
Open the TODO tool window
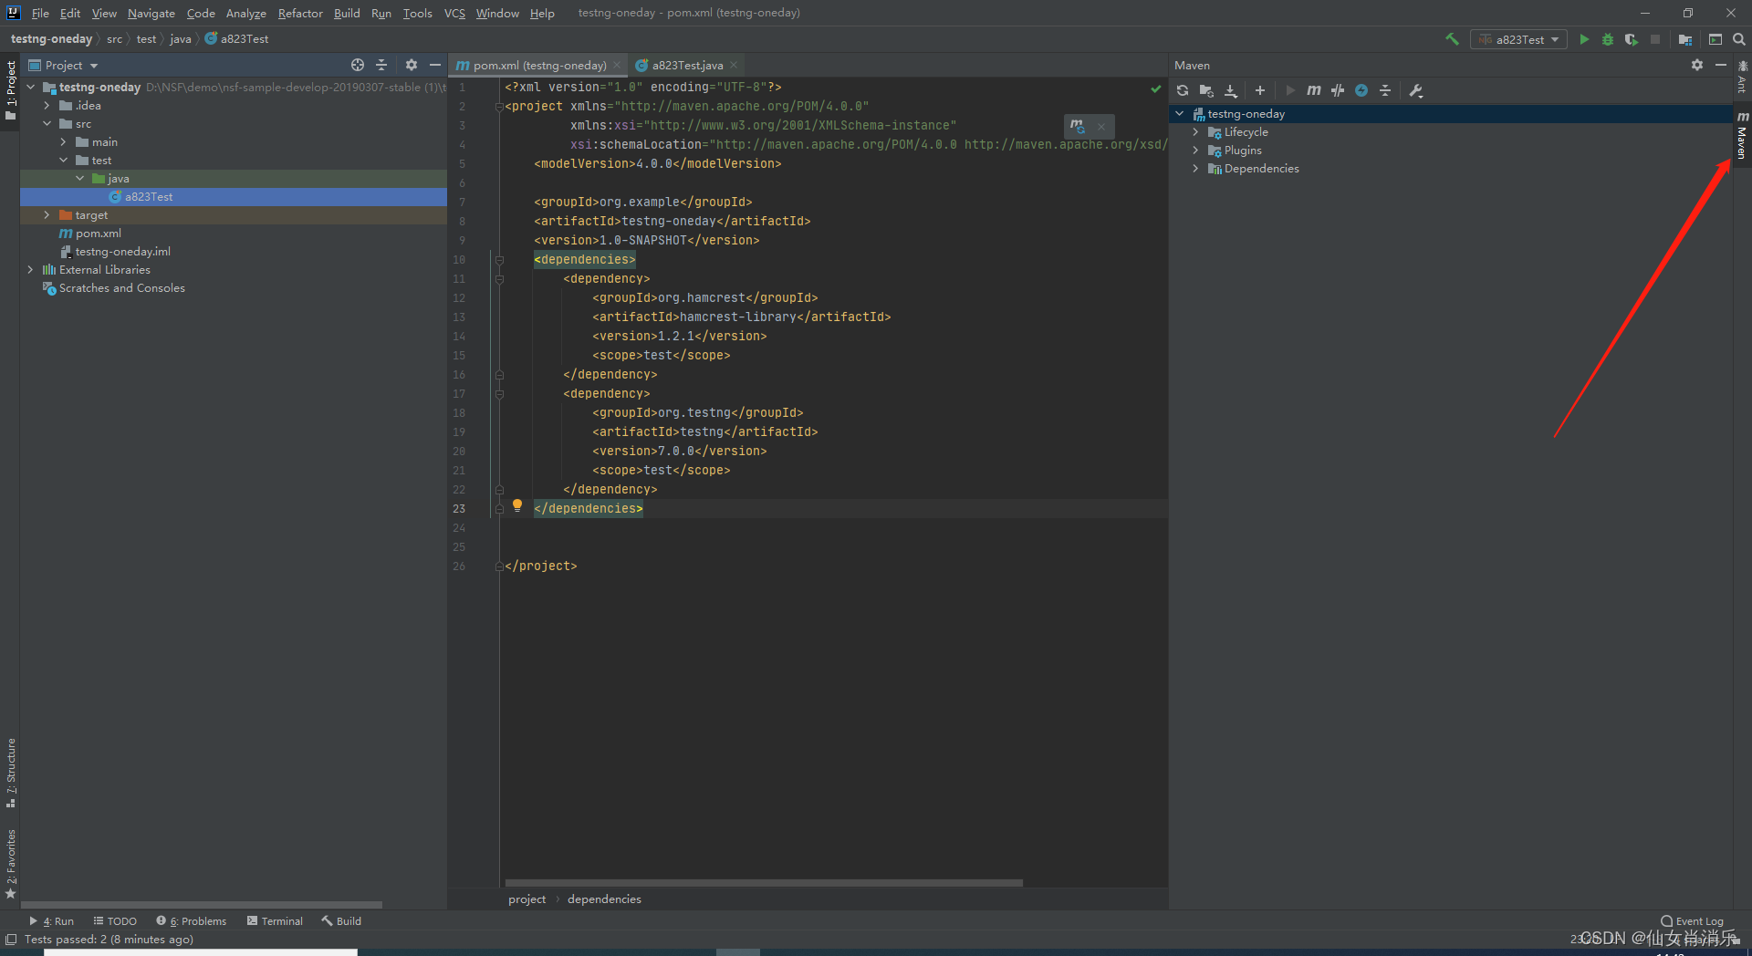(115, 921)
